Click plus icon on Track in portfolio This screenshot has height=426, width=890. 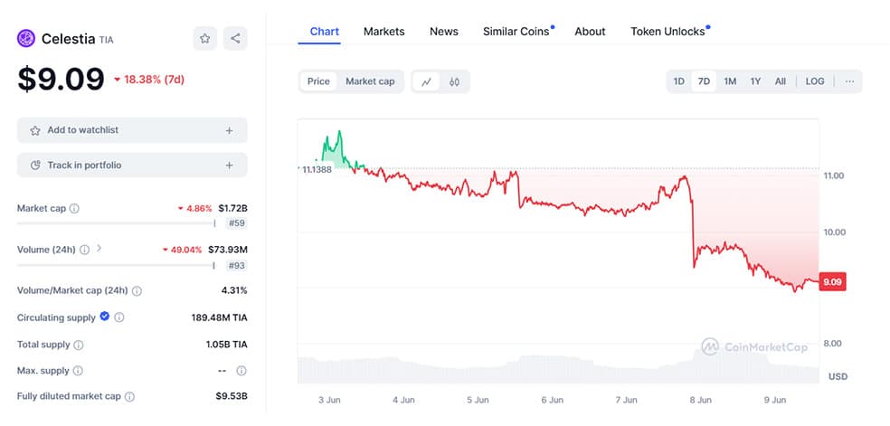pos(229,166)
